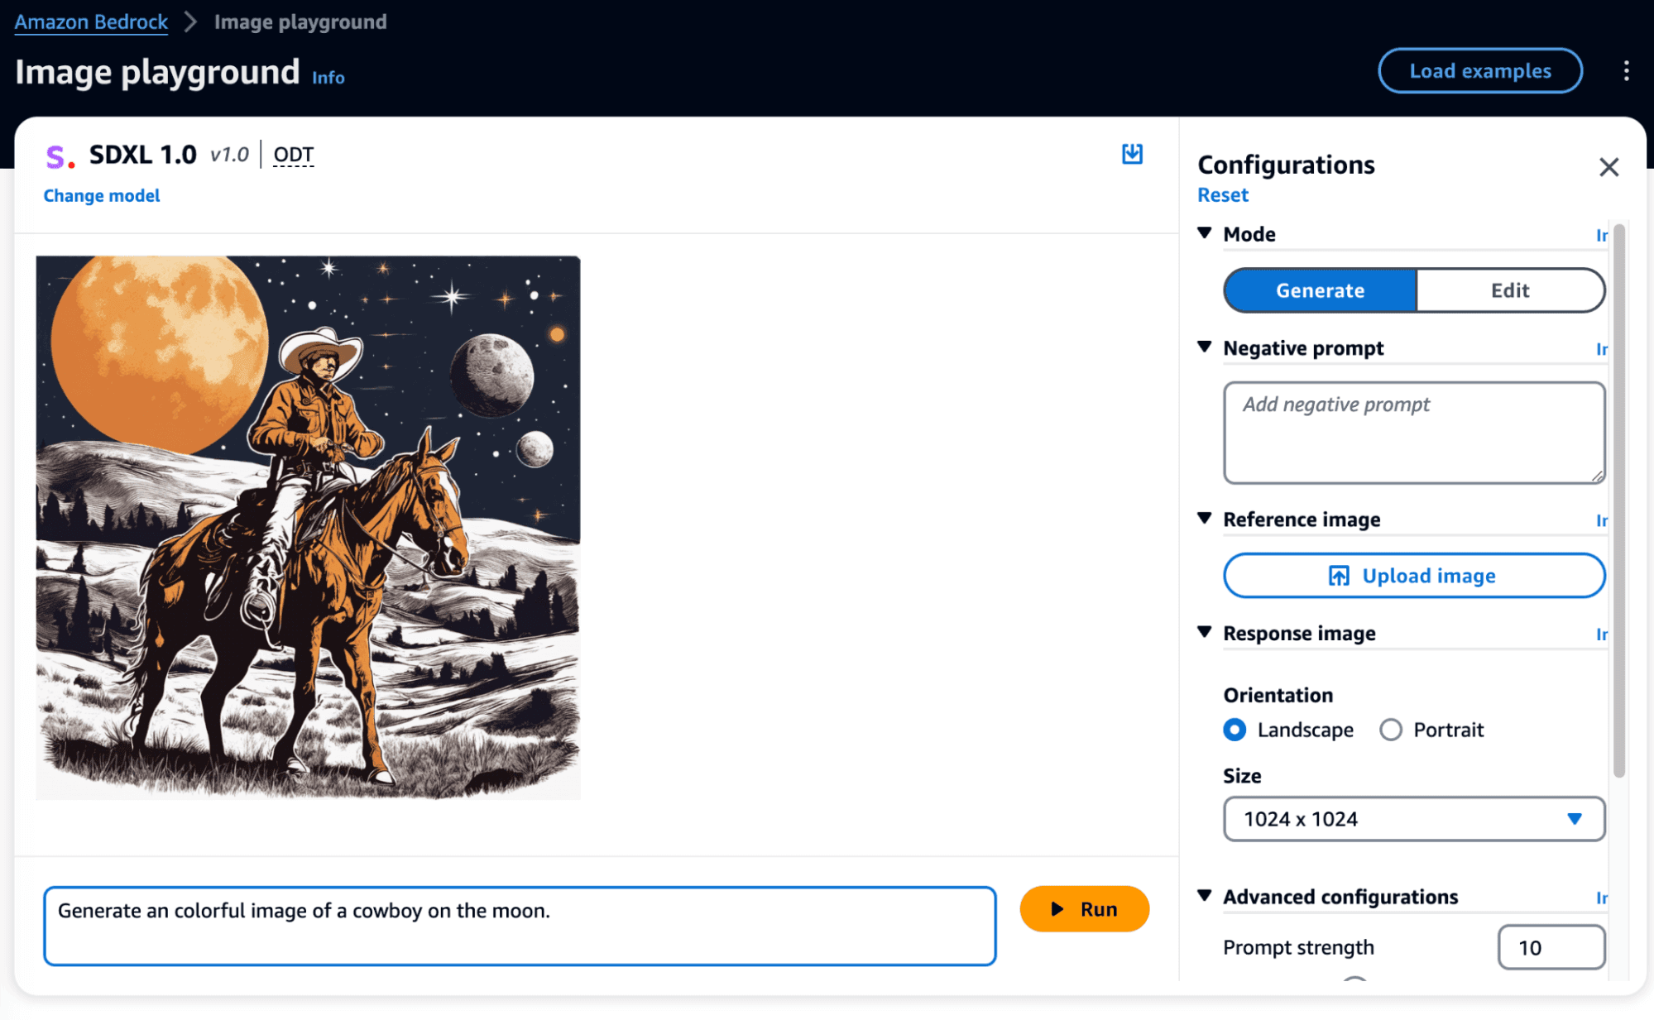1654x1020 pixels.
Task: Click the close Configurations panel icon
Action: pyautogui.click(x=1609, y=165)
